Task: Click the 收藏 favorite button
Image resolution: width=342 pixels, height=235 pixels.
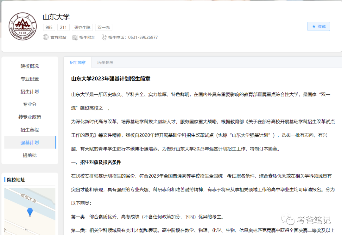Action: tap(319, 26)
